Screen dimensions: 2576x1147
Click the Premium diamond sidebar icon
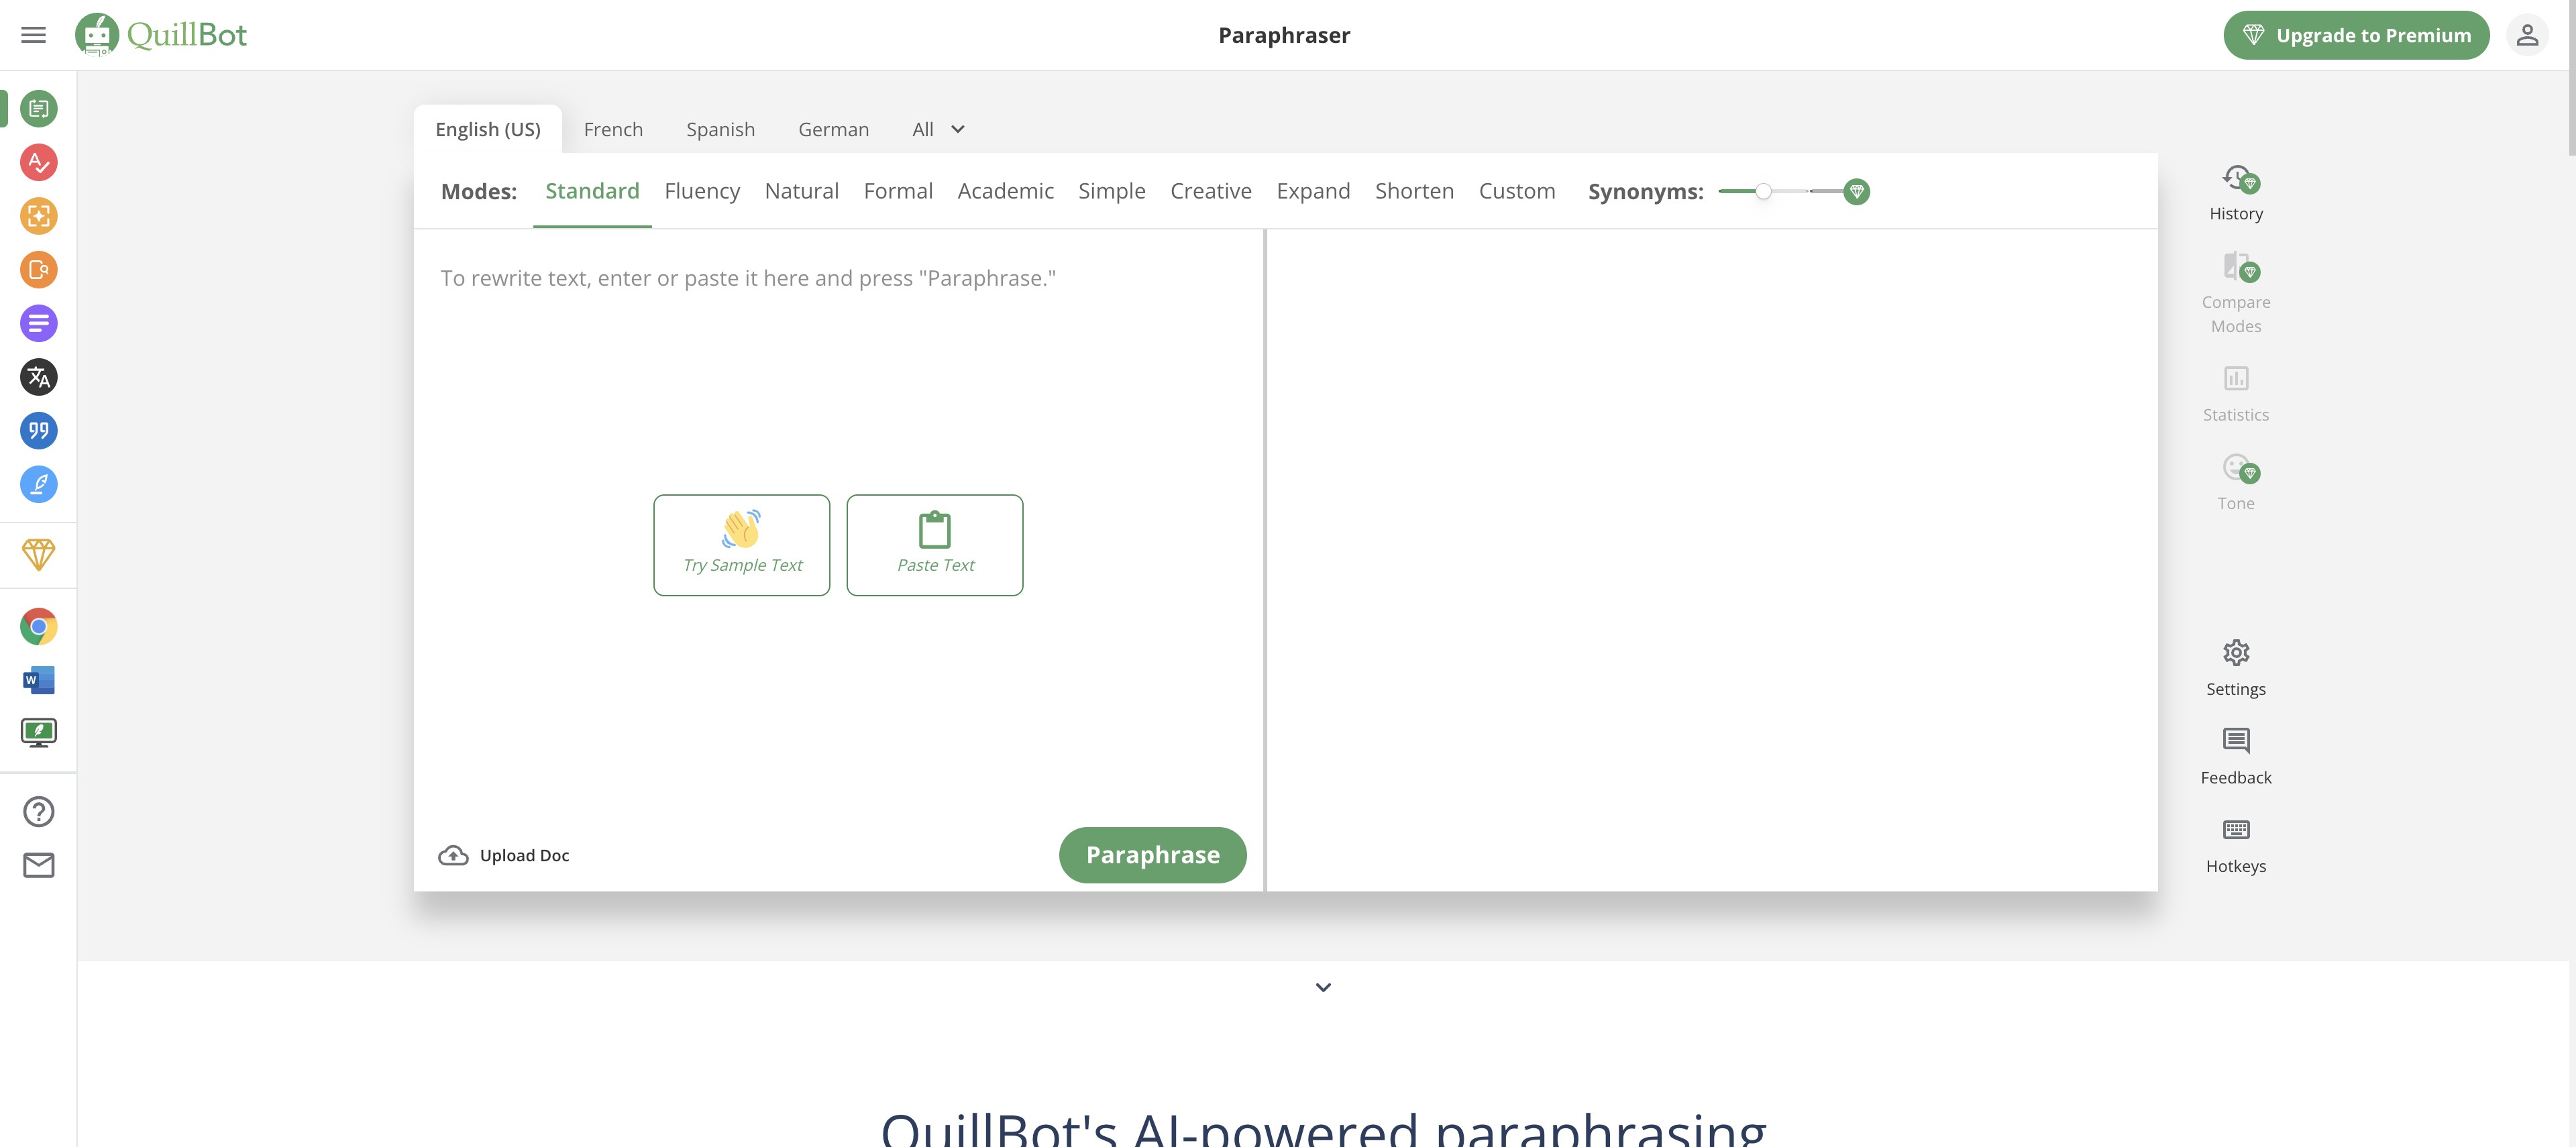coord(39,555)
